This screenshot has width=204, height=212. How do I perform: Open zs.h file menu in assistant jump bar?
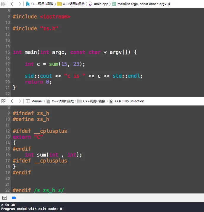tap(118, 101)
